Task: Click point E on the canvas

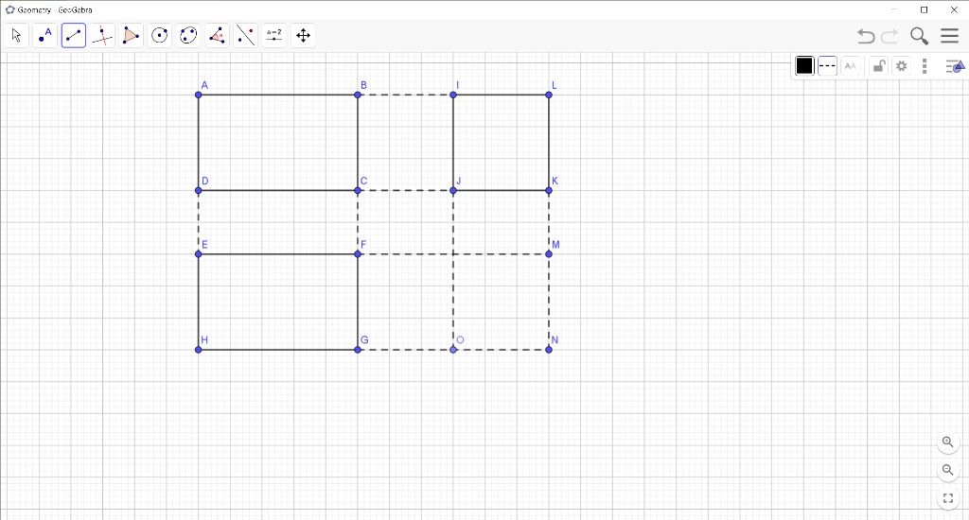Action: [199, 253]
